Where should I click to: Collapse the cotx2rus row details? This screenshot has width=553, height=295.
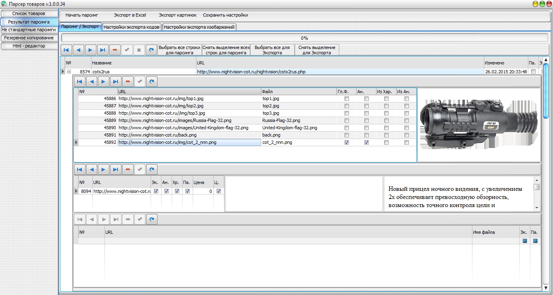pyautogui.click(x=69, y=72)
